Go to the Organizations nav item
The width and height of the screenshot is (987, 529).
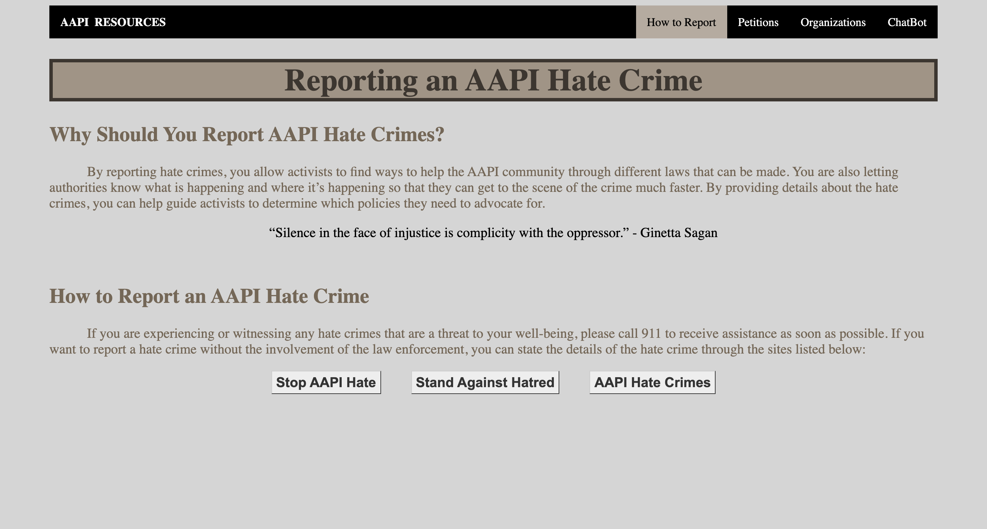coord(833,22)
